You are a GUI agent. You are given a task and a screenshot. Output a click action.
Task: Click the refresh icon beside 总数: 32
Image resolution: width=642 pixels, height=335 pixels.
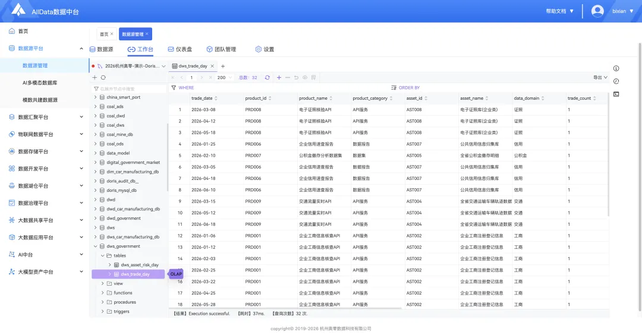[x=267, y=78]
